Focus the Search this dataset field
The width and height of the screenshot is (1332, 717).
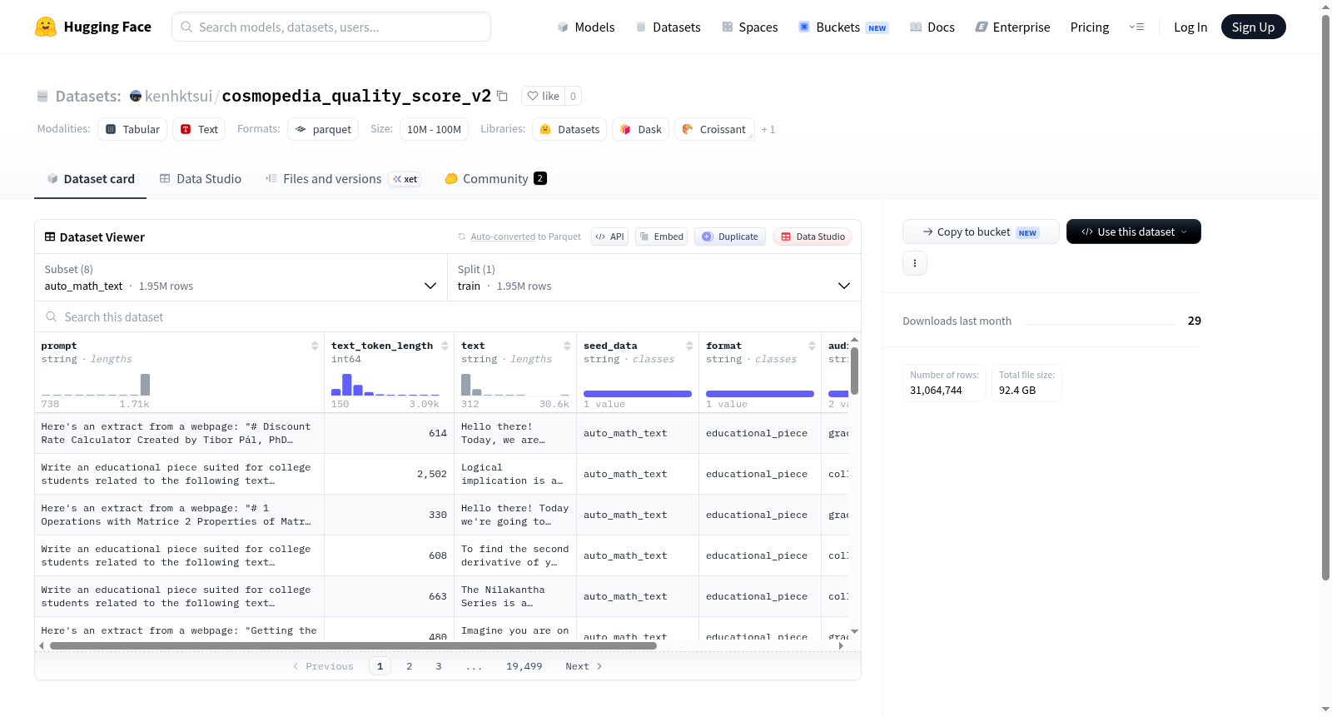448,316
